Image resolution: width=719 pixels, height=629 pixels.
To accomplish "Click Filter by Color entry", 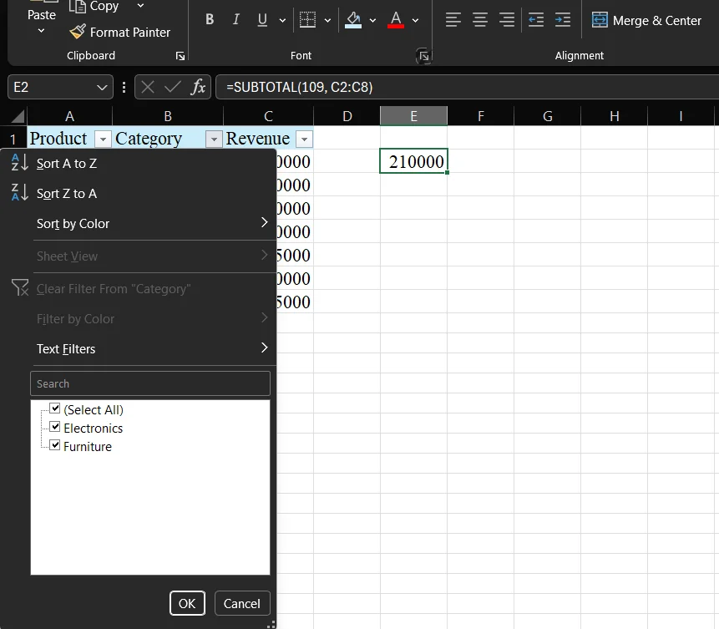I will (x=138, y=319).
